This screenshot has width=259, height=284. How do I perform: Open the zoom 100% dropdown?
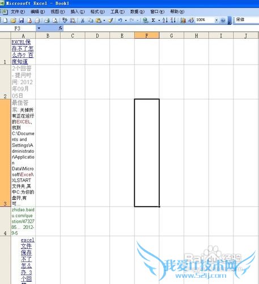pos(216,20)
